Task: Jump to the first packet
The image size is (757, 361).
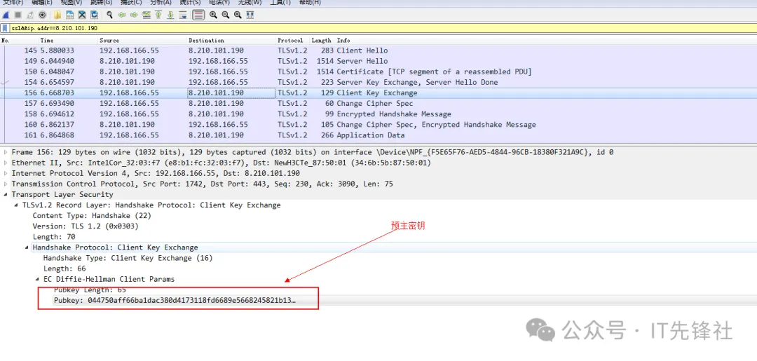Action: coord(158,15)
